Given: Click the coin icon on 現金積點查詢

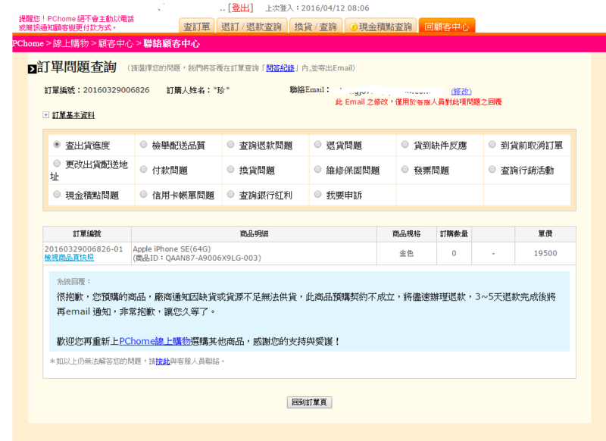Looking at the screenshot, I should click(353, 27).
